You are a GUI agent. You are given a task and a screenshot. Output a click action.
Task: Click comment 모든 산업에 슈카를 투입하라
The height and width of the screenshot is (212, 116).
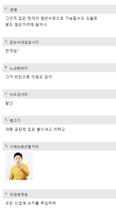point(31,203)
